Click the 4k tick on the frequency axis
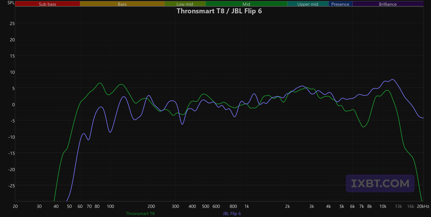The height and width of the screenshot is (217, 431). [x=328, y=206]
